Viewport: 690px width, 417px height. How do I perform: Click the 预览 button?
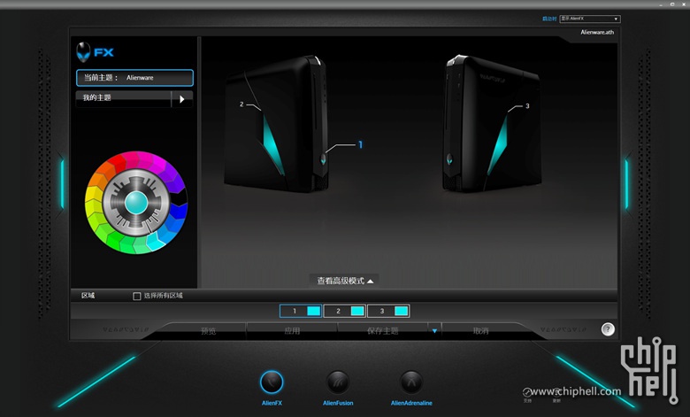pos(209,331)
